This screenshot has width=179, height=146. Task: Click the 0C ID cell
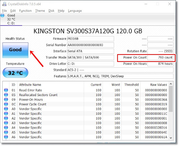coord(13,104)
